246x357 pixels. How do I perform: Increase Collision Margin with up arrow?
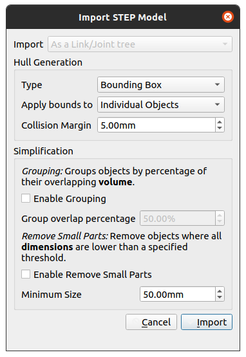click(x=220, y=122)
